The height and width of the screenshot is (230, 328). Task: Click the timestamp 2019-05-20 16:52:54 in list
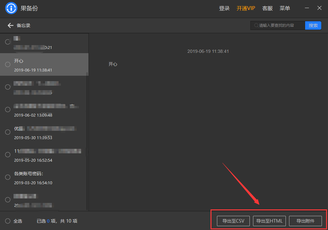tap(33, 160)
